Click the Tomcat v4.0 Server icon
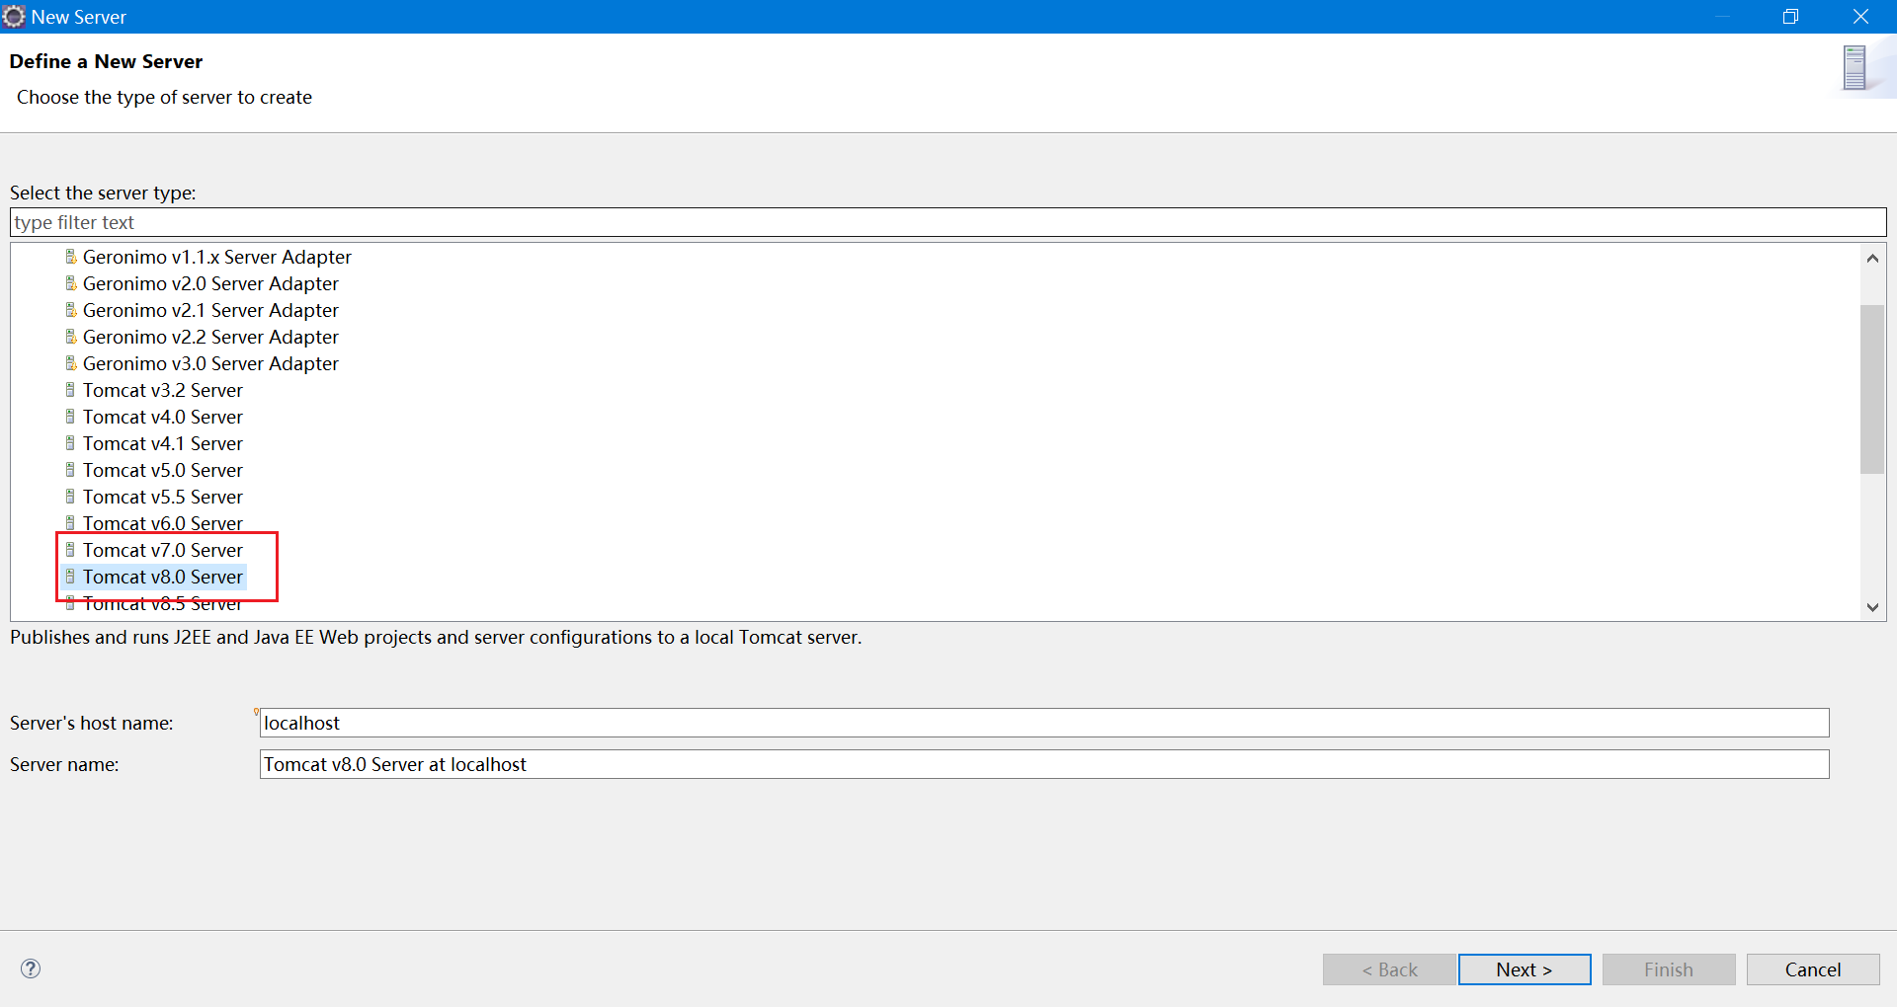 coord(70,417)
